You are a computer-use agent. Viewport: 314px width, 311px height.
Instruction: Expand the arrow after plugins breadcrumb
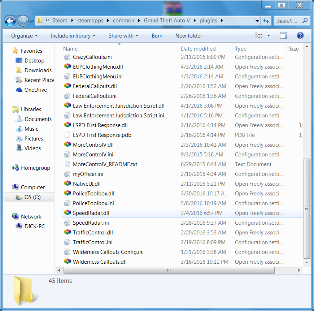pos(222,21)
